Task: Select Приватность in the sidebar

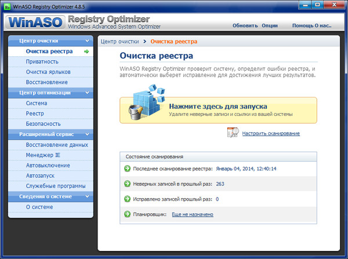Action: pyautogui.click(x=42, y=61)
